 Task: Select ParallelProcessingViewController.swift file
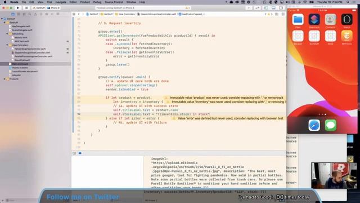coord(33,56)
